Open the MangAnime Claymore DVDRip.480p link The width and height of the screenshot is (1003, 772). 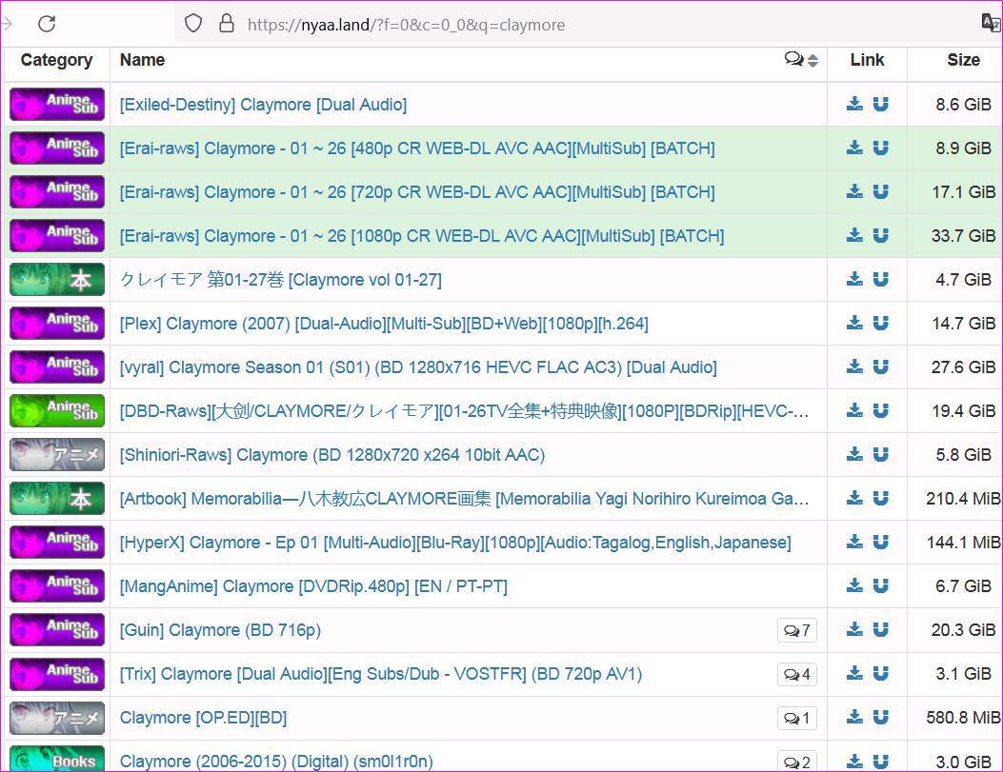pyautogui.click(x=312, y=586)
